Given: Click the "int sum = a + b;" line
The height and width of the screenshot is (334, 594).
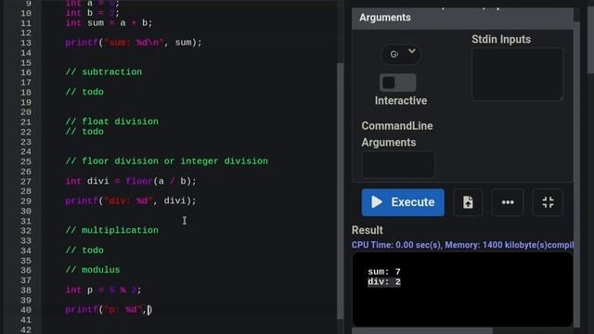Looking at the screenshot, I should (x=109, y=23).
